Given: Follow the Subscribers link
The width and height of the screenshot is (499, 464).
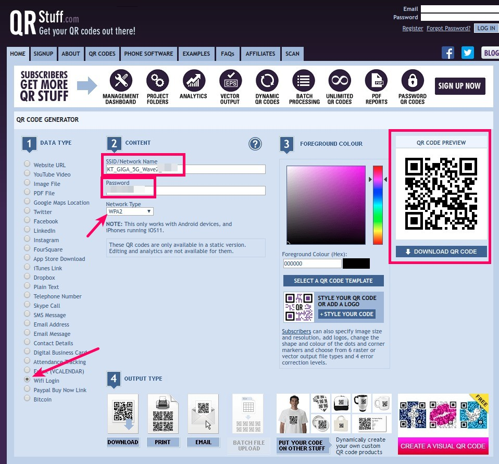Looking at the screenshot, I should tap(296, 331).
